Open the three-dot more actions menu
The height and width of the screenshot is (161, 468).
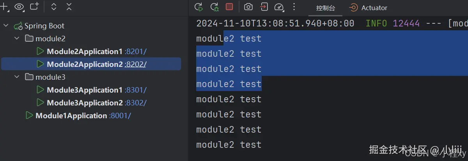pyautogui.click(x=294, y=7)
